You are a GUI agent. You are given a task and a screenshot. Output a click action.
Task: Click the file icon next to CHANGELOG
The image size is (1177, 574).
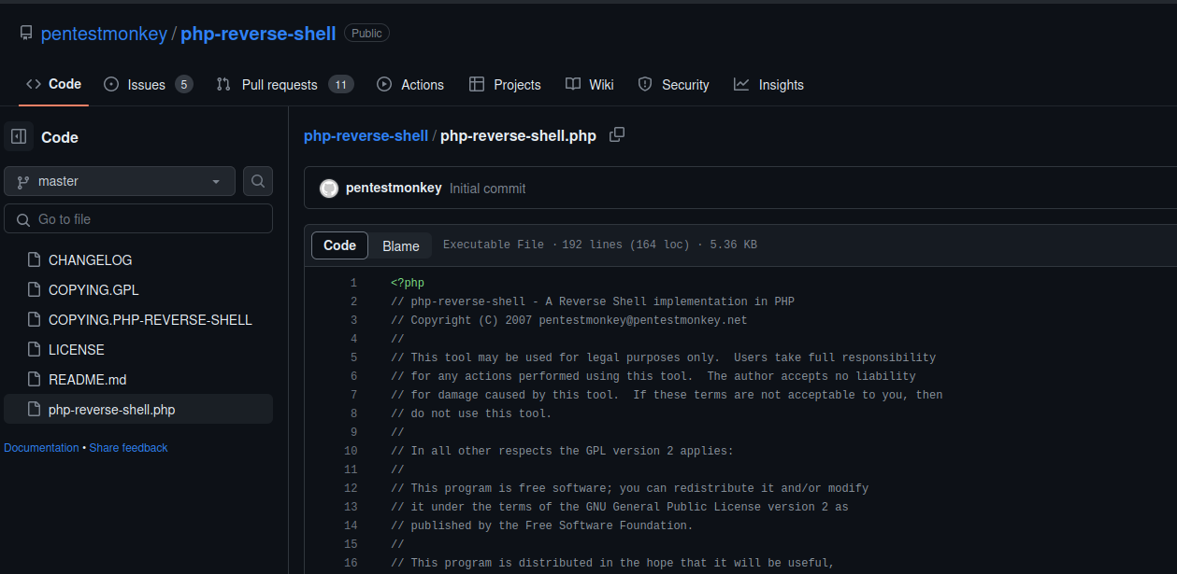pos(34,260)
